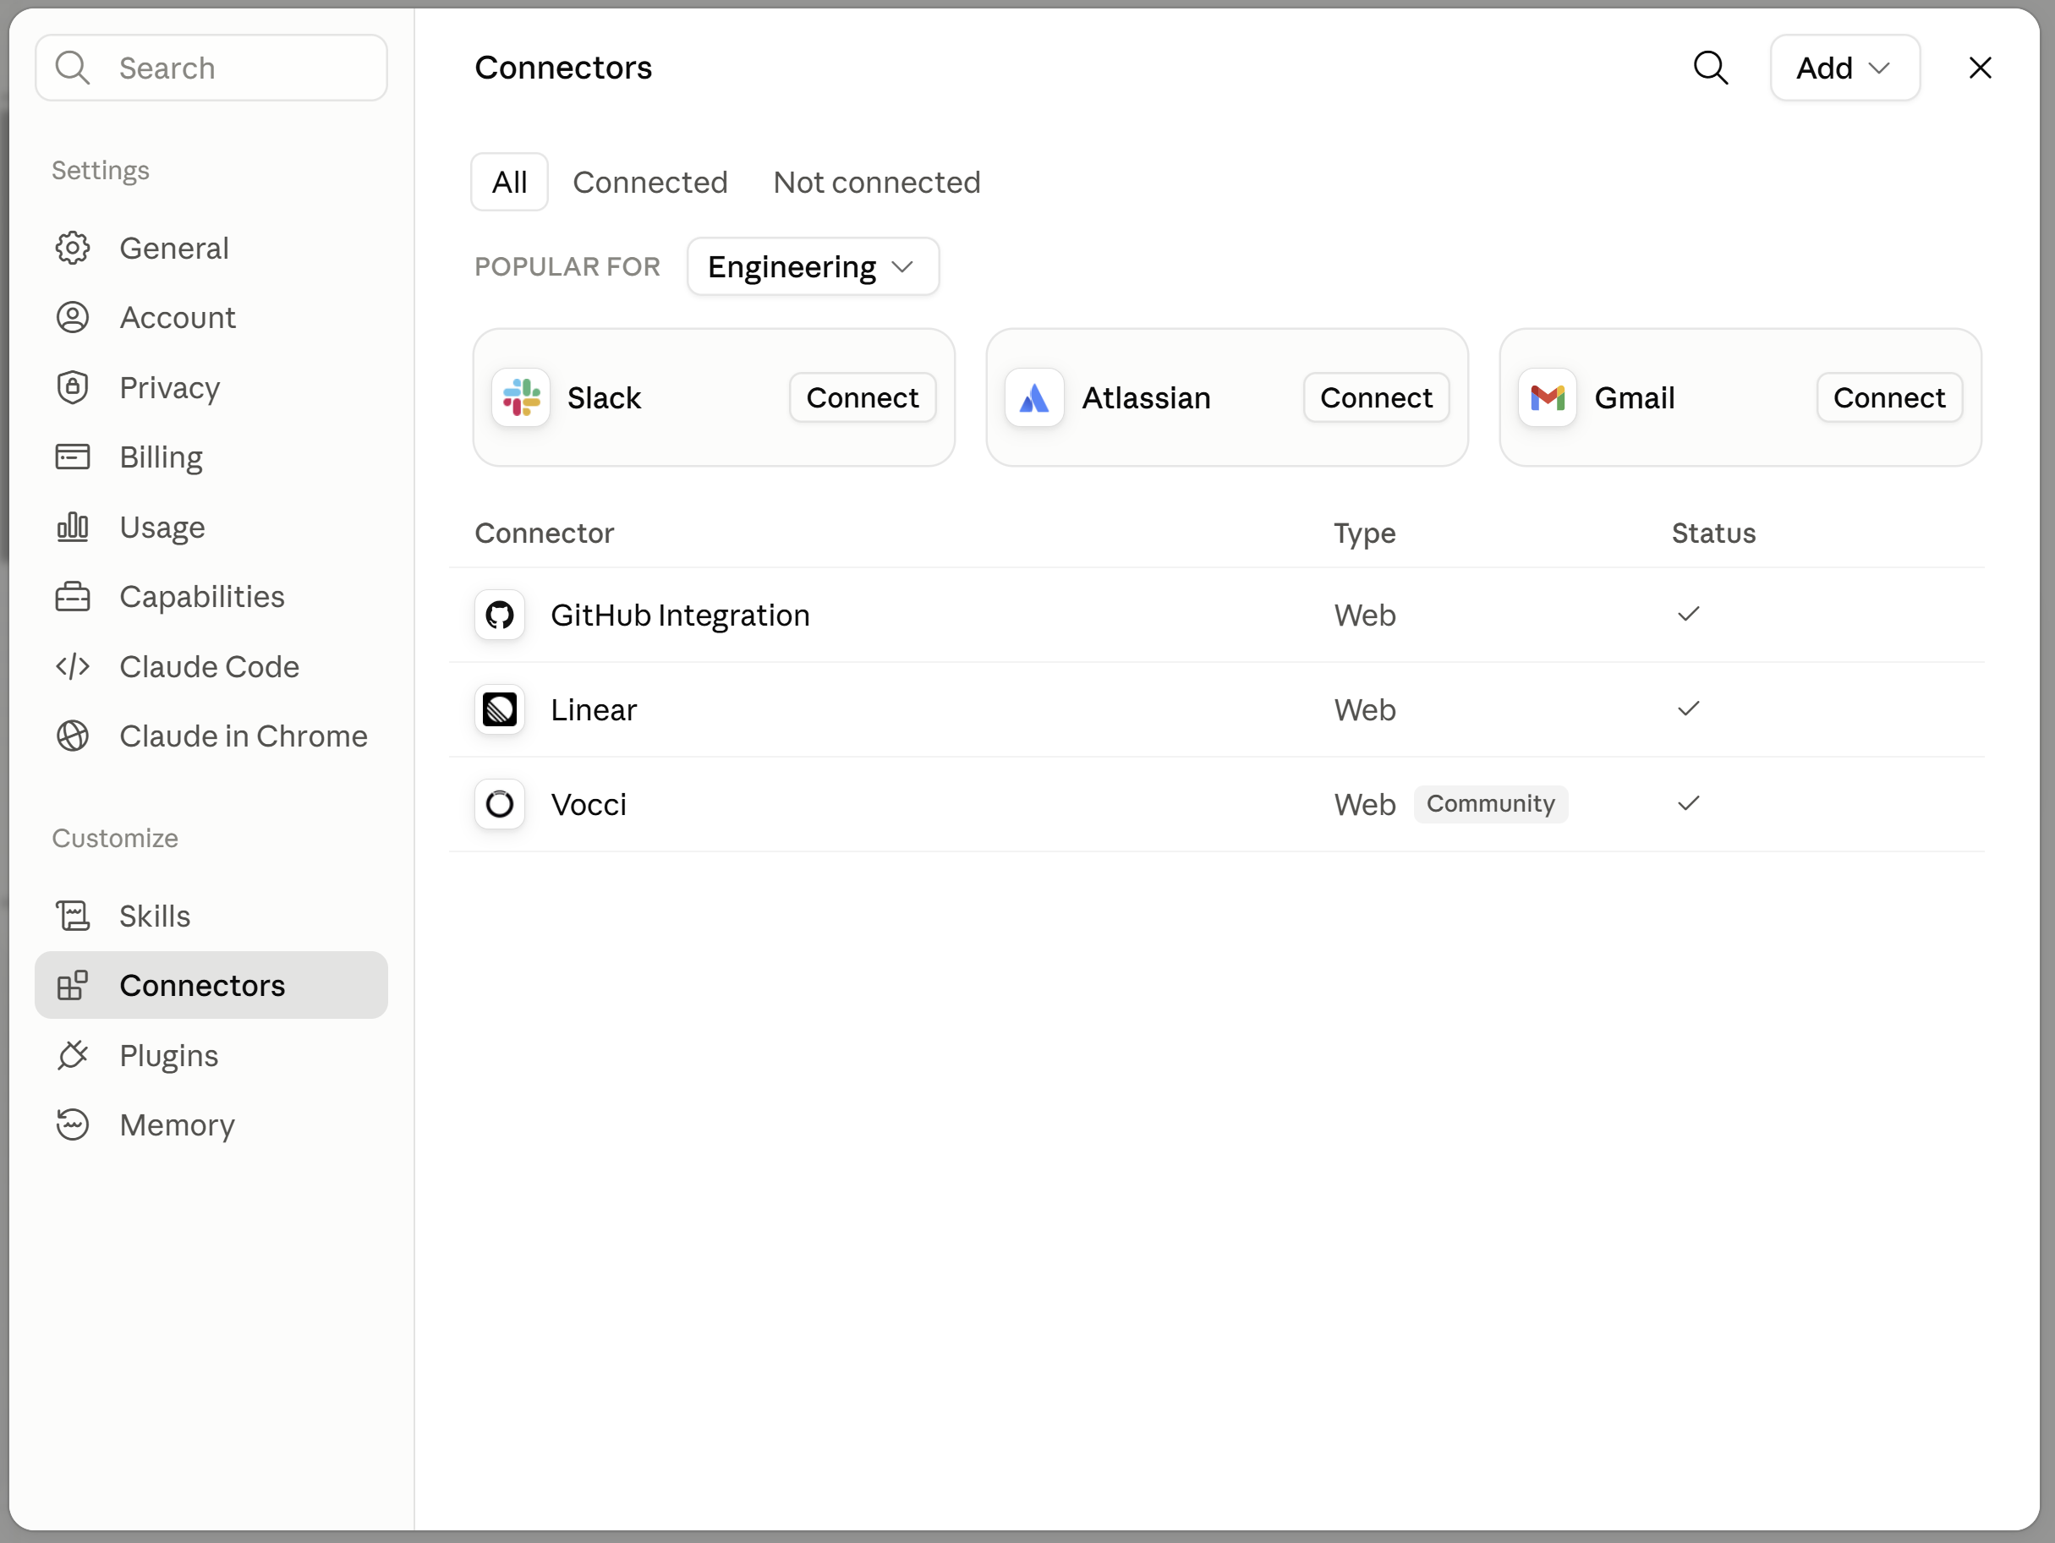Click the GitHub Integration status checkmark

pos(1688,614)
